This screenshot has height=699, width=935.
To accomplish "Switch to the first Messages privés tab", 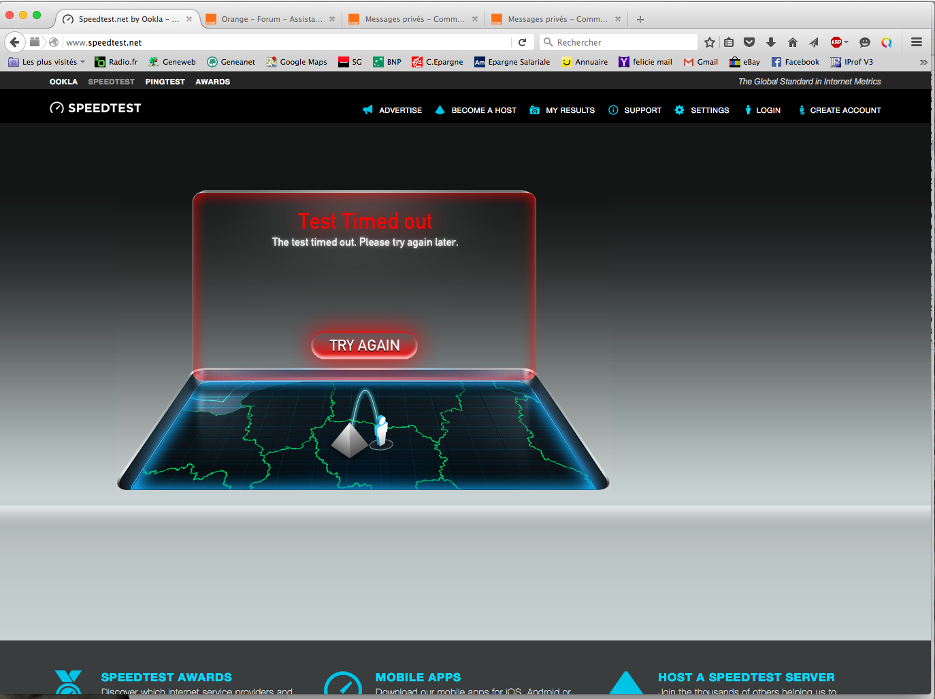I will [413, 19].
